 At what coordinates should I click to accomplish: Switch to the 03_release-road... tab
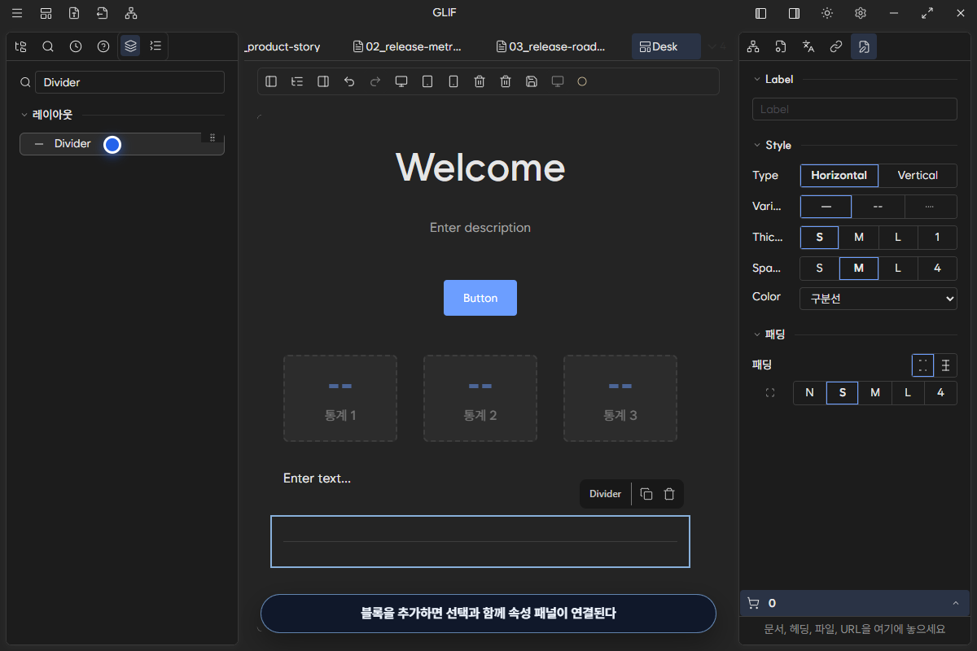coord(551,46)
